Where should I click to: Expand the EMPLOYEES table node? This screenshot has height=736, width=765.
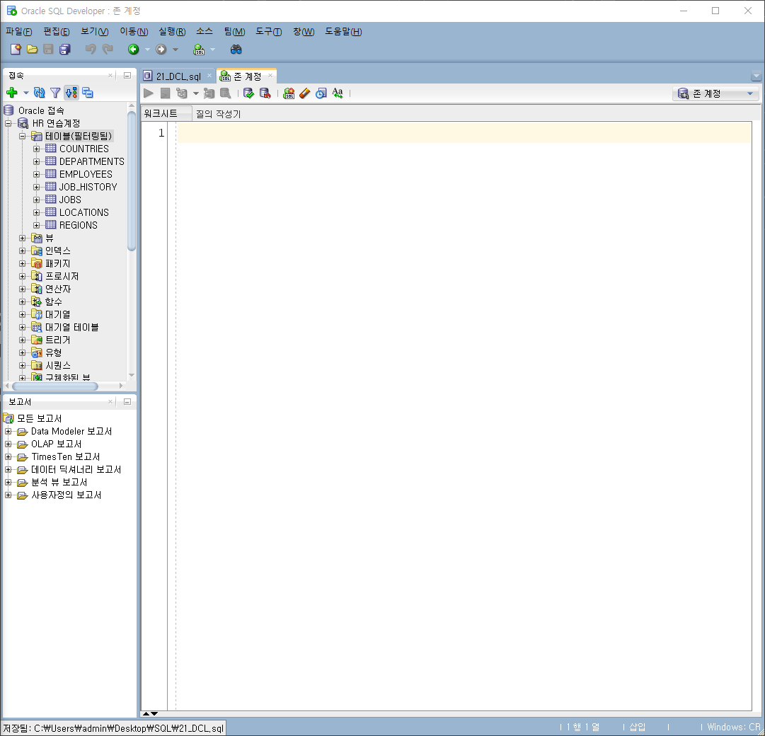coord(37,174)
